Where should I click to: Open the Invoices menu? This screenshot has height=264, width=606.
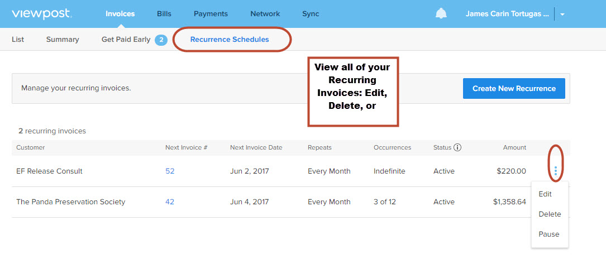click(120, 14)
